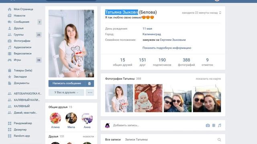Image resolution: width=257 pixels, height=144 pixels.
Task: Click the Random.app icon
Action: coord(10,136)
